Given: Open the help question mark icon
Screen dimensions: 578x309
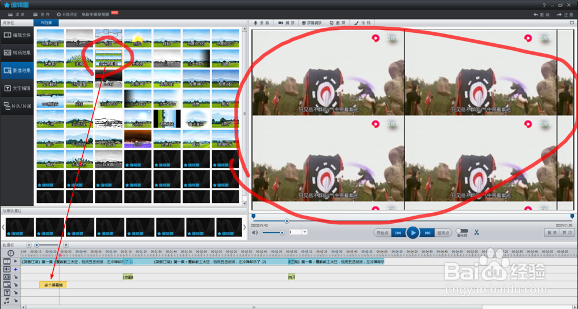Looking at the screenshot, I should tap(544, 5).
